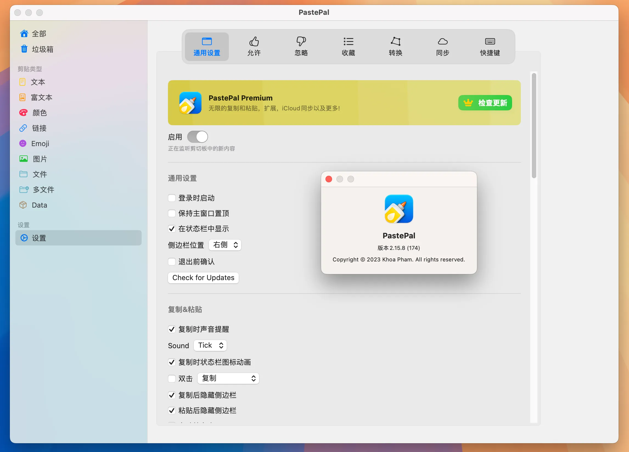Switch to the 转换 tab
This screenshot has width=629, height=452.
pyautogui.click(x=395, y=47)
